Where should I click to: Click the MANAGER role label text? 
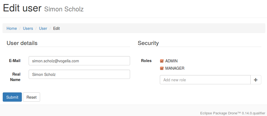[x=175, y=68]
